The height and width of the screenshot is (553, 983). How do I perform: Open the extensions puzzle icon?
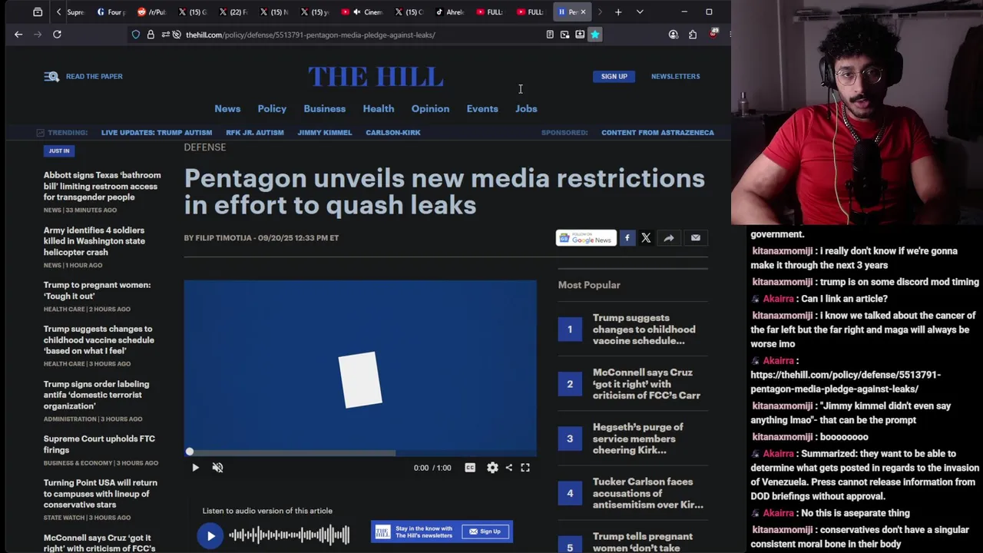click(693, 35)
